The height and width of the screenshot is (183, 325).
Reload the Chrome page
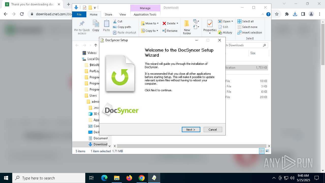[x=22, y=14]
